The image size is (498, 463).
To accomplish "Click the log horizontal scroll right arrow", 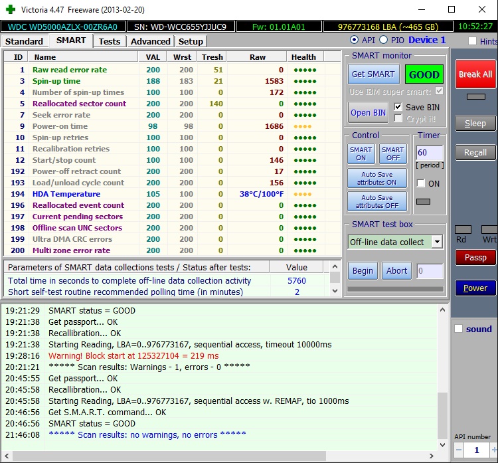I will pyautogui.click(x=432, y=456).
